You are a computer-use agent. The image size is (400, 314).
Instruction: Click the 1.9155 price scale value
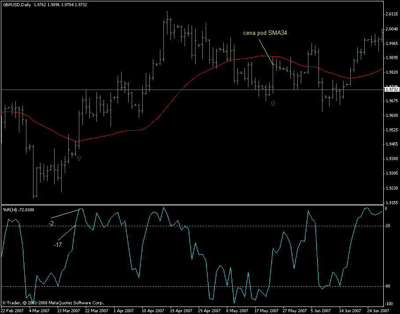(x=392, y=203)
